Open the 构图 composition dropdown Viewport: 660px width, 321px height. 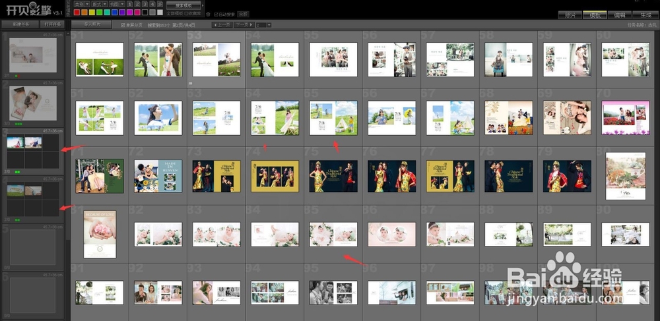coord(117,4)
